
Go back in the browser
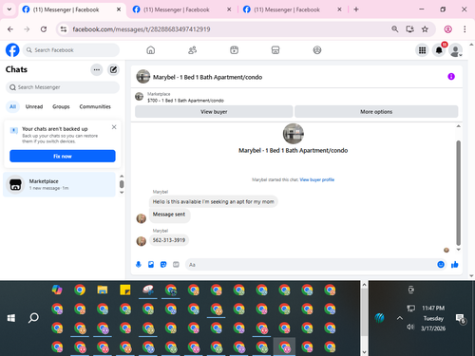click(10, 29)
